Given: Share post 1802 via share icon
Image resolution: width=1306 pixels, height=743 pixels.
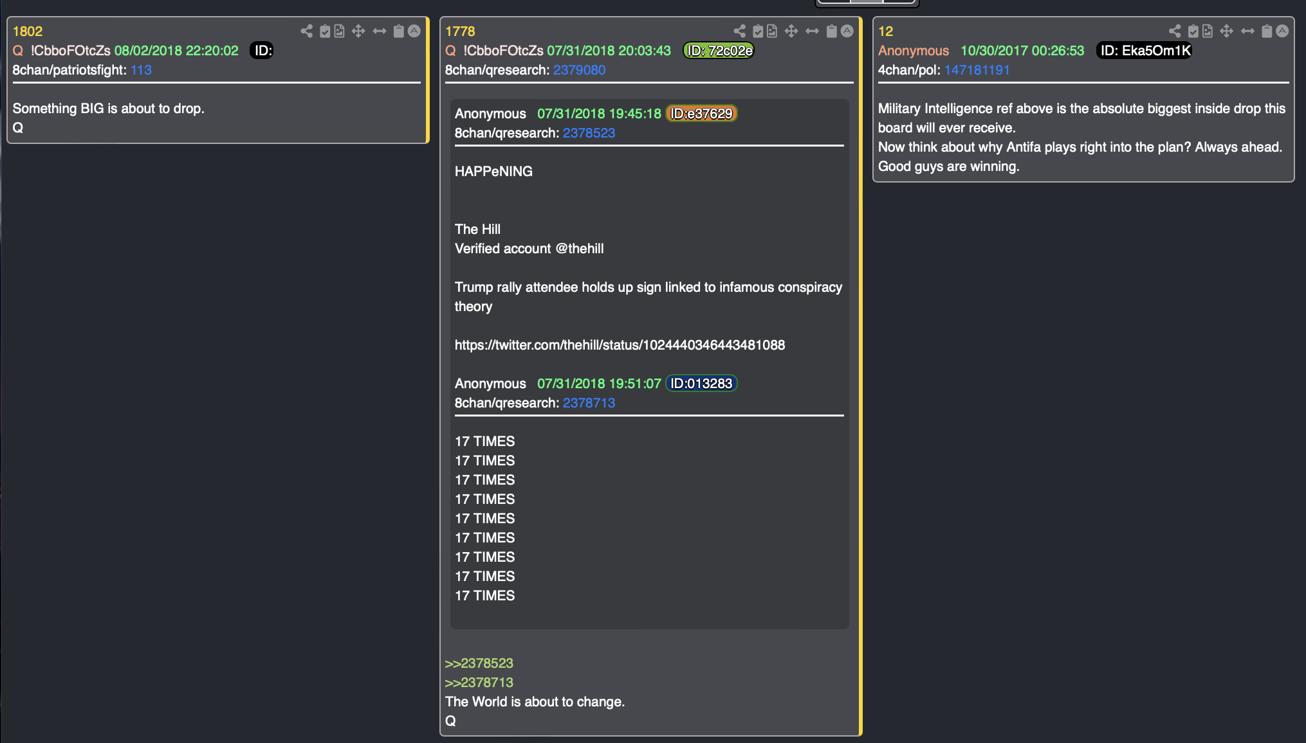Looking at the screenshot, I should tap(307, 31).
